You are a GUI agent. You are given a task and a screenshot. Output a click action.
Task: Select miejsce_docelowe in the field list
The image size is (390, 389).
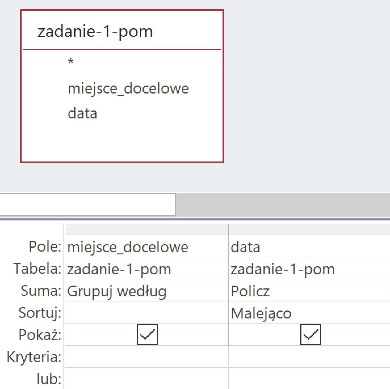click(128, 88)
